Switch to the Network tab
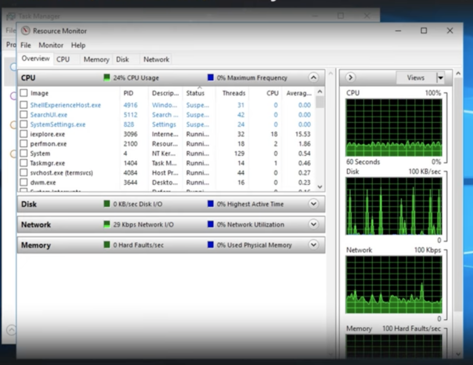Screen dimensions: 473x365 156,59
